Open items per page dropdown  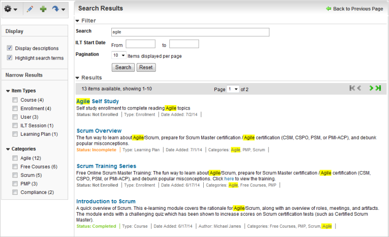(119, 55)
